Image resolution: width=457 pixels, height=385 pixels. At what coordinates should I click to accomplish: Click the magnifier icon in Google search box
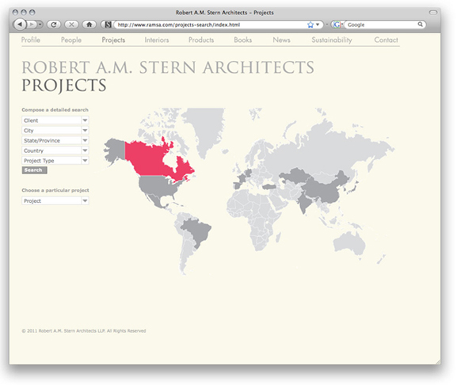pos(420,25)
